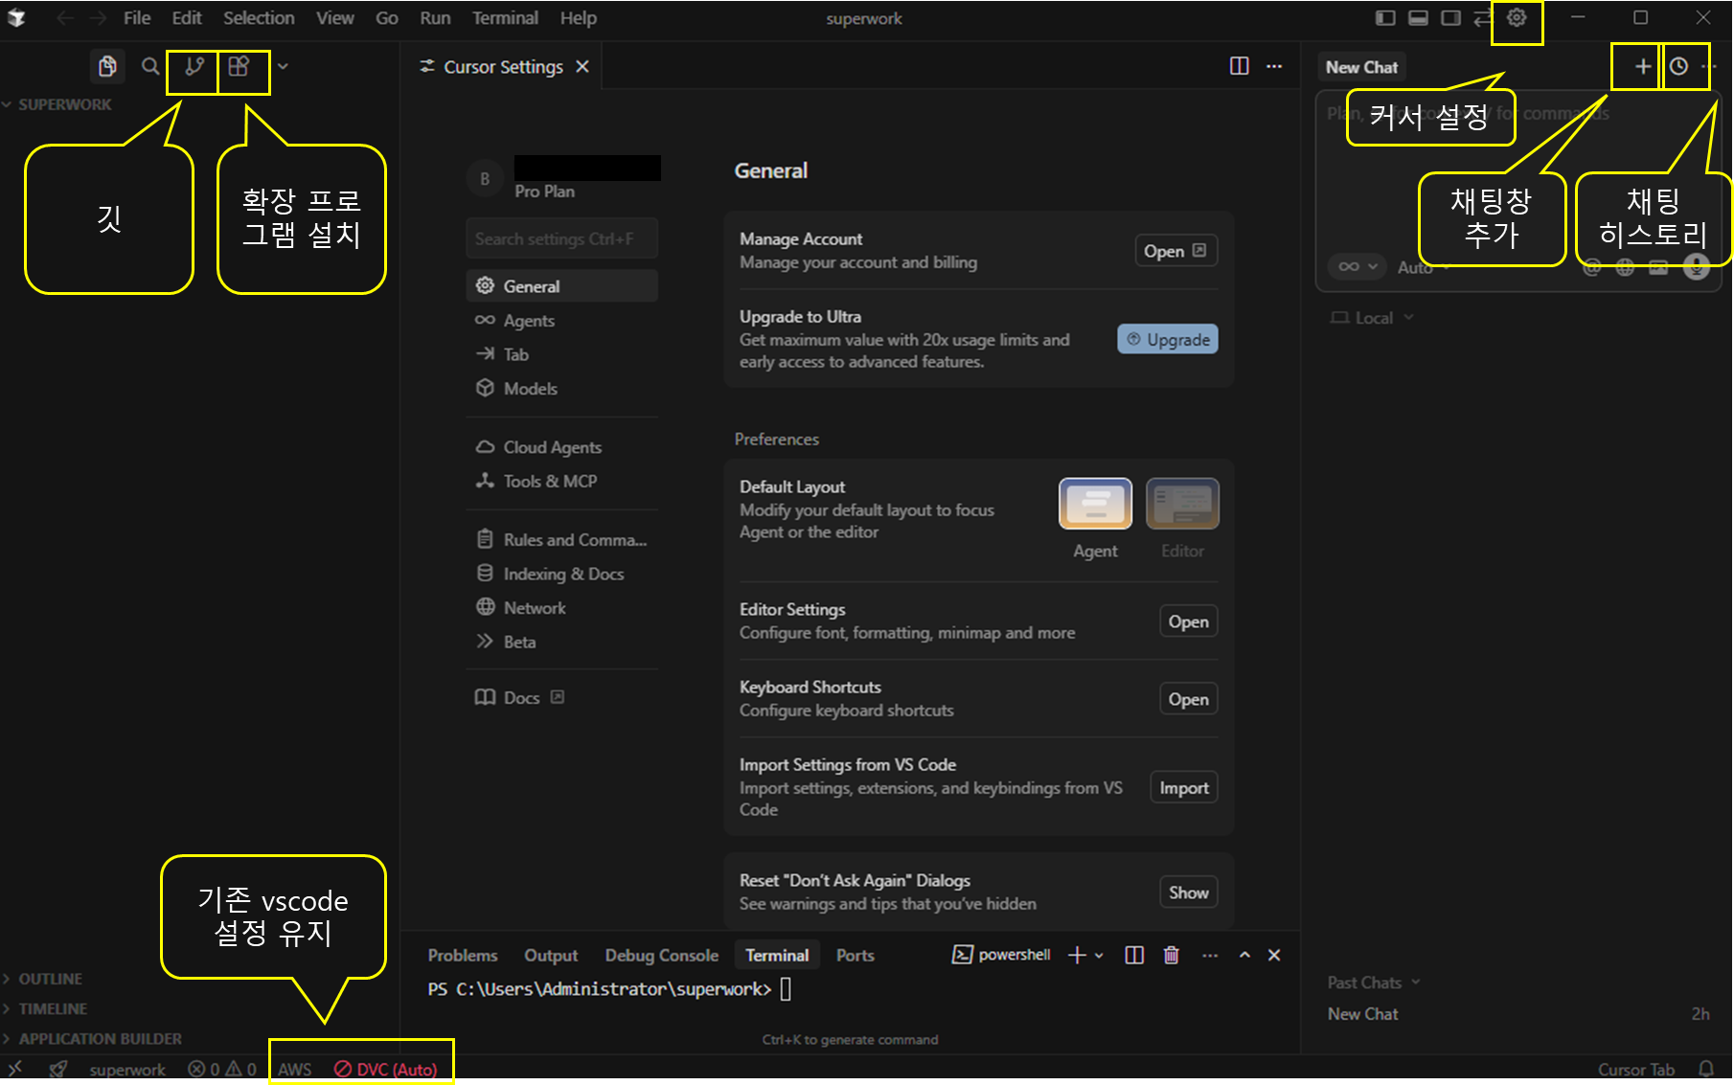Toggle the primary sidebar layout icon
1734x1085 pixels.
pyautogui.click(x=1385, y=17)
